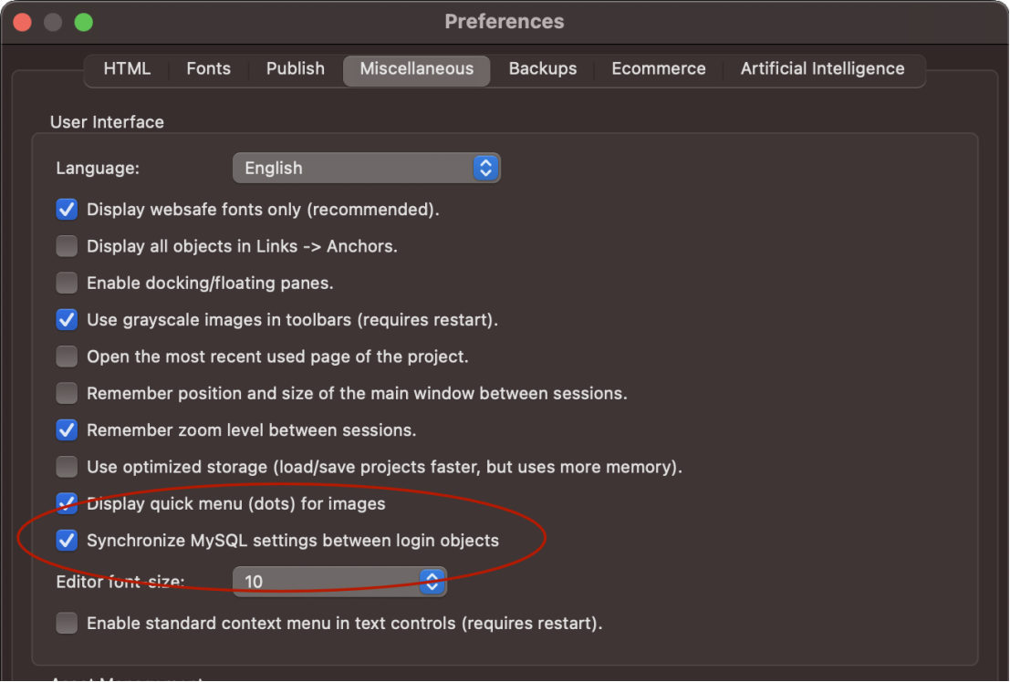Go to the Backups tab
This screenshot has height=682, width=1010.
(x=543, y=69)
